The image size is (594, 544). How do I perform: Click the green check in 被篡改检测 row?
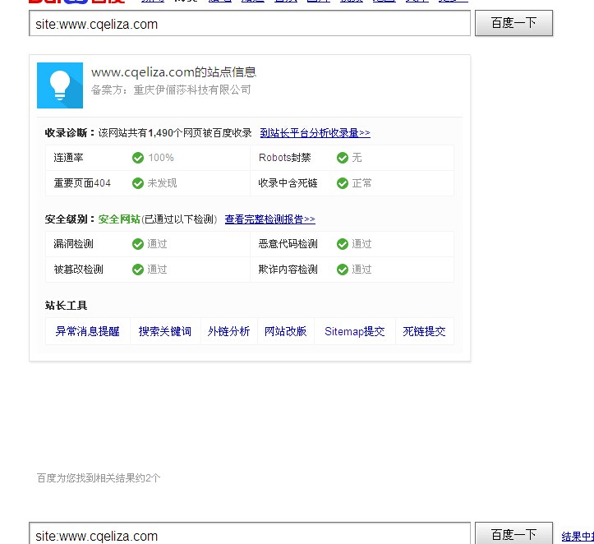point(138,270)
